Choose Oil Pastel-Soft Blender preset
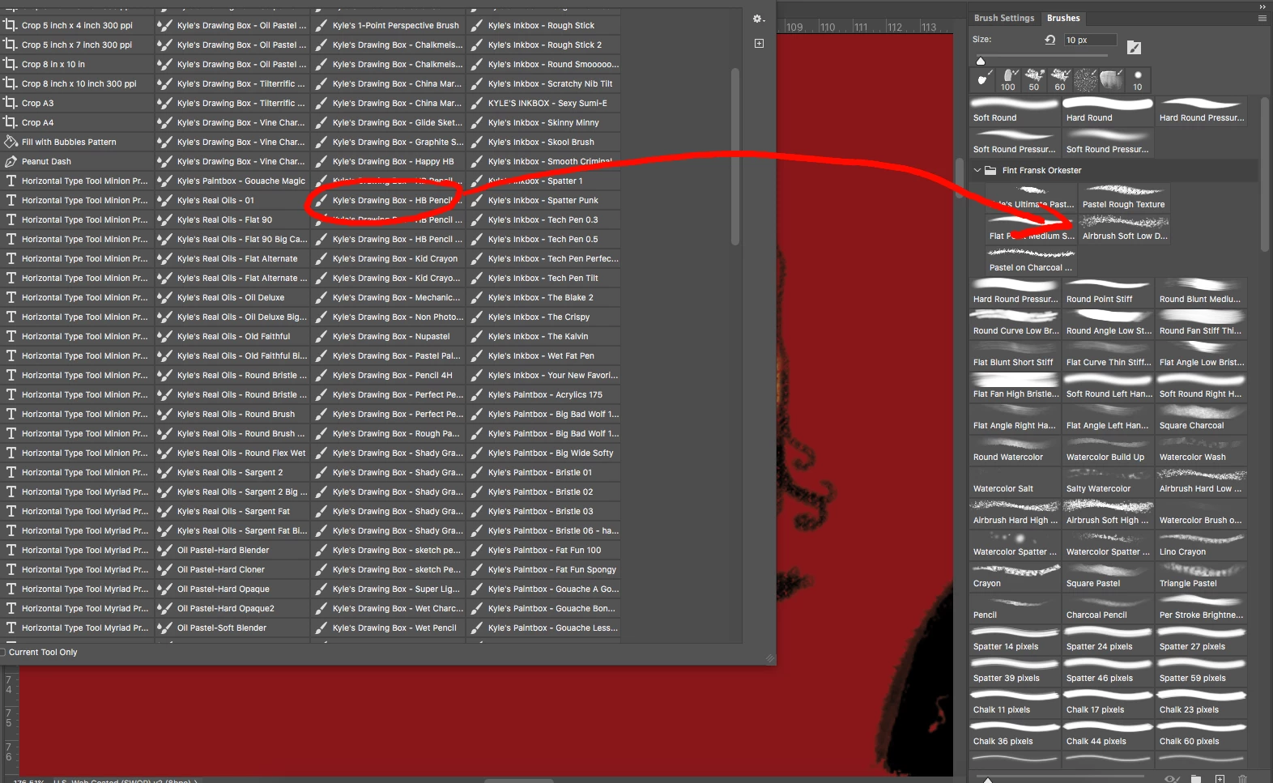This screenshot has height=783, width=1273. click(232, 628)
